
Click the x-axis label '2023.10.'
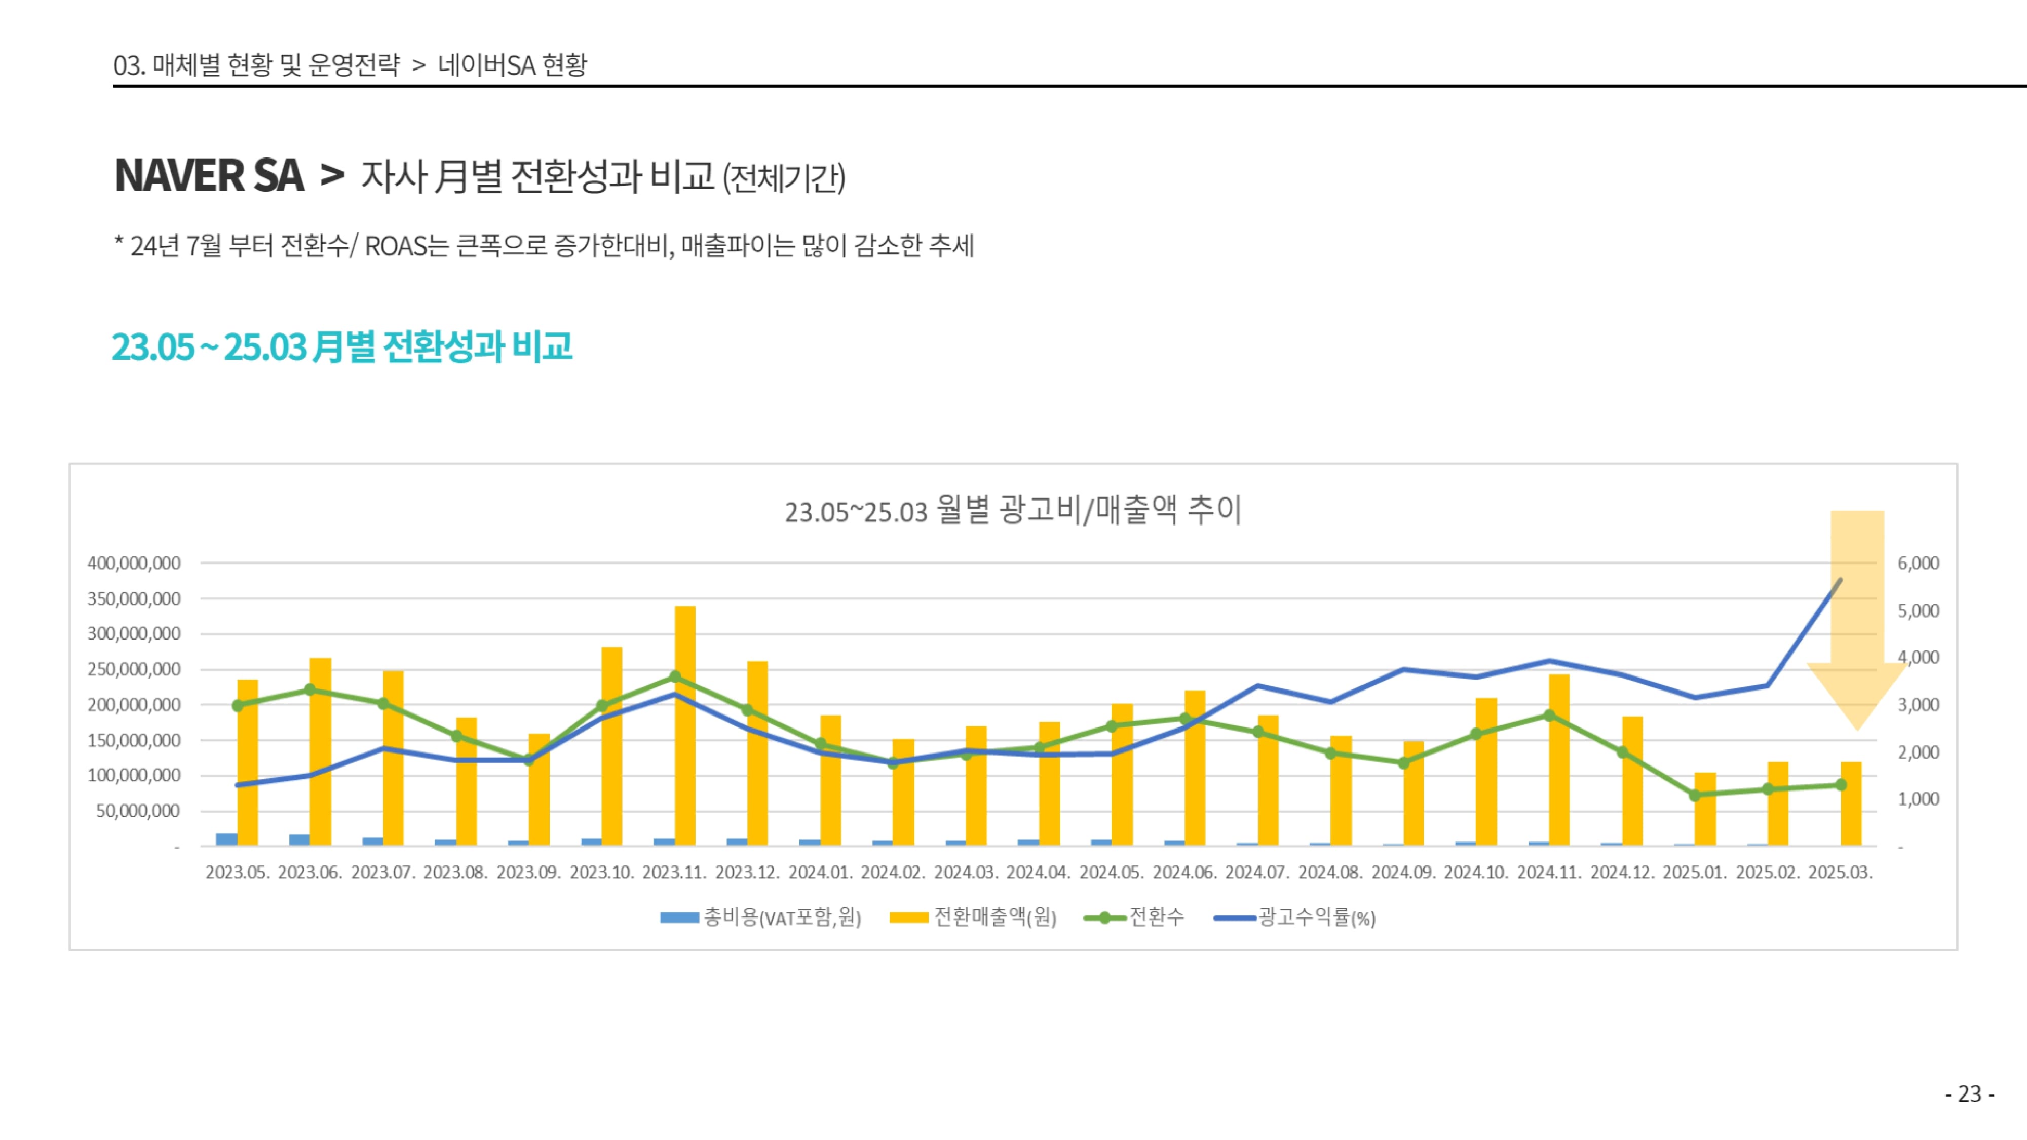point(602,872)
